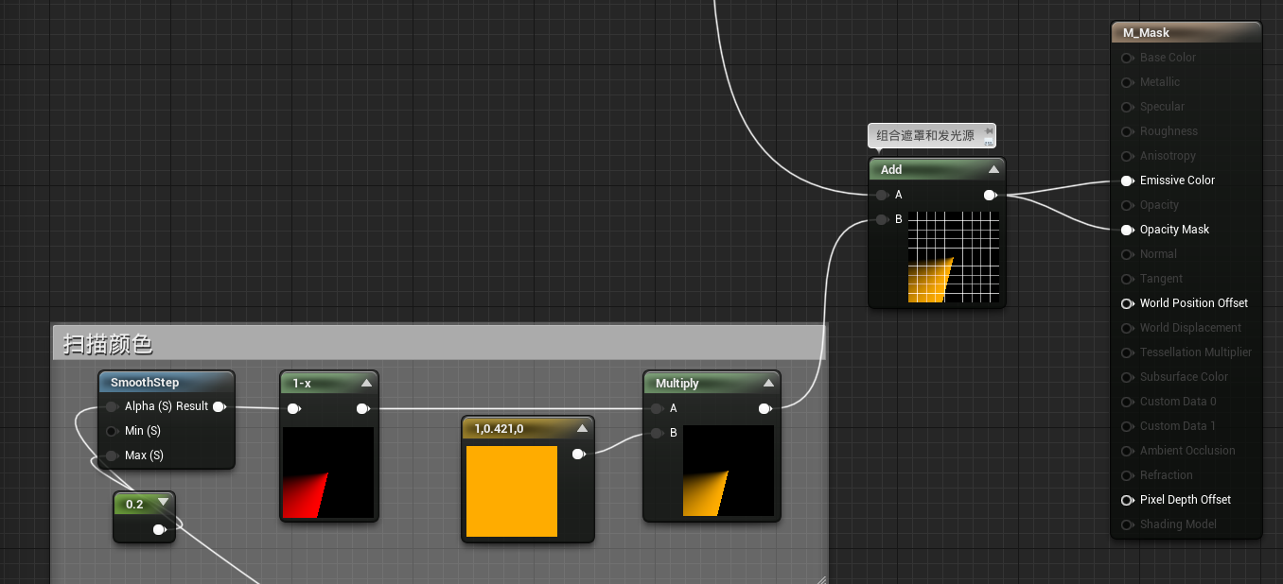Click the Multiply node preview thumbnail

click(729, 471)
